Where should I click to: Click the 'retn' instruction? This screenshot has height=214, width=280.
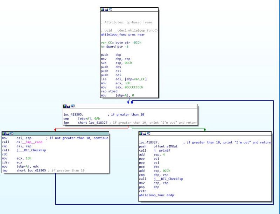143,191
